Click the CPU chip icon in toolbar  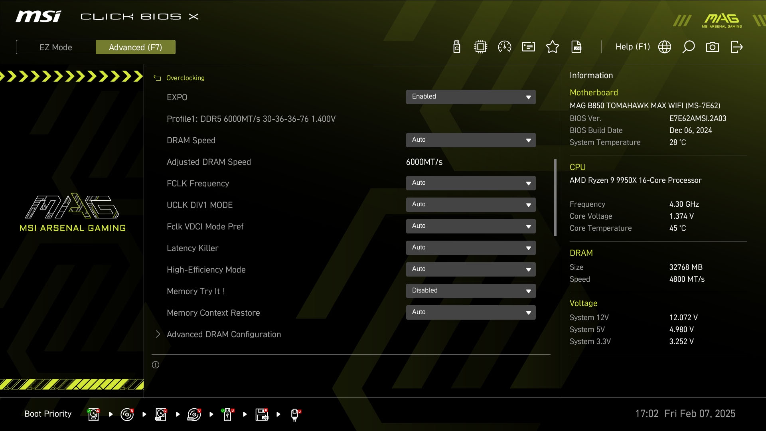click(481, 47)
